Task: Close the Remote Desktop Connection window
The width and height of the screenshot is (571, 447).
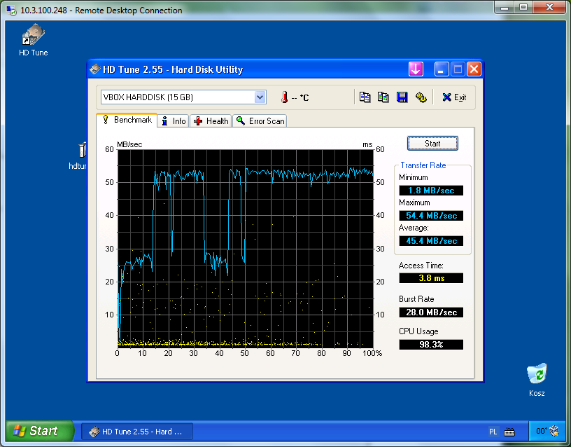Action: [549, 7]
